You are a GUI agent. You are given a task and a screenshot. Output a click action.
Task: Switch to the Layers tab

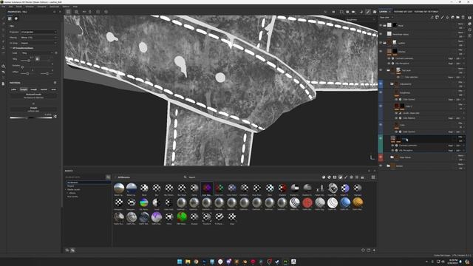click(384, 12)
